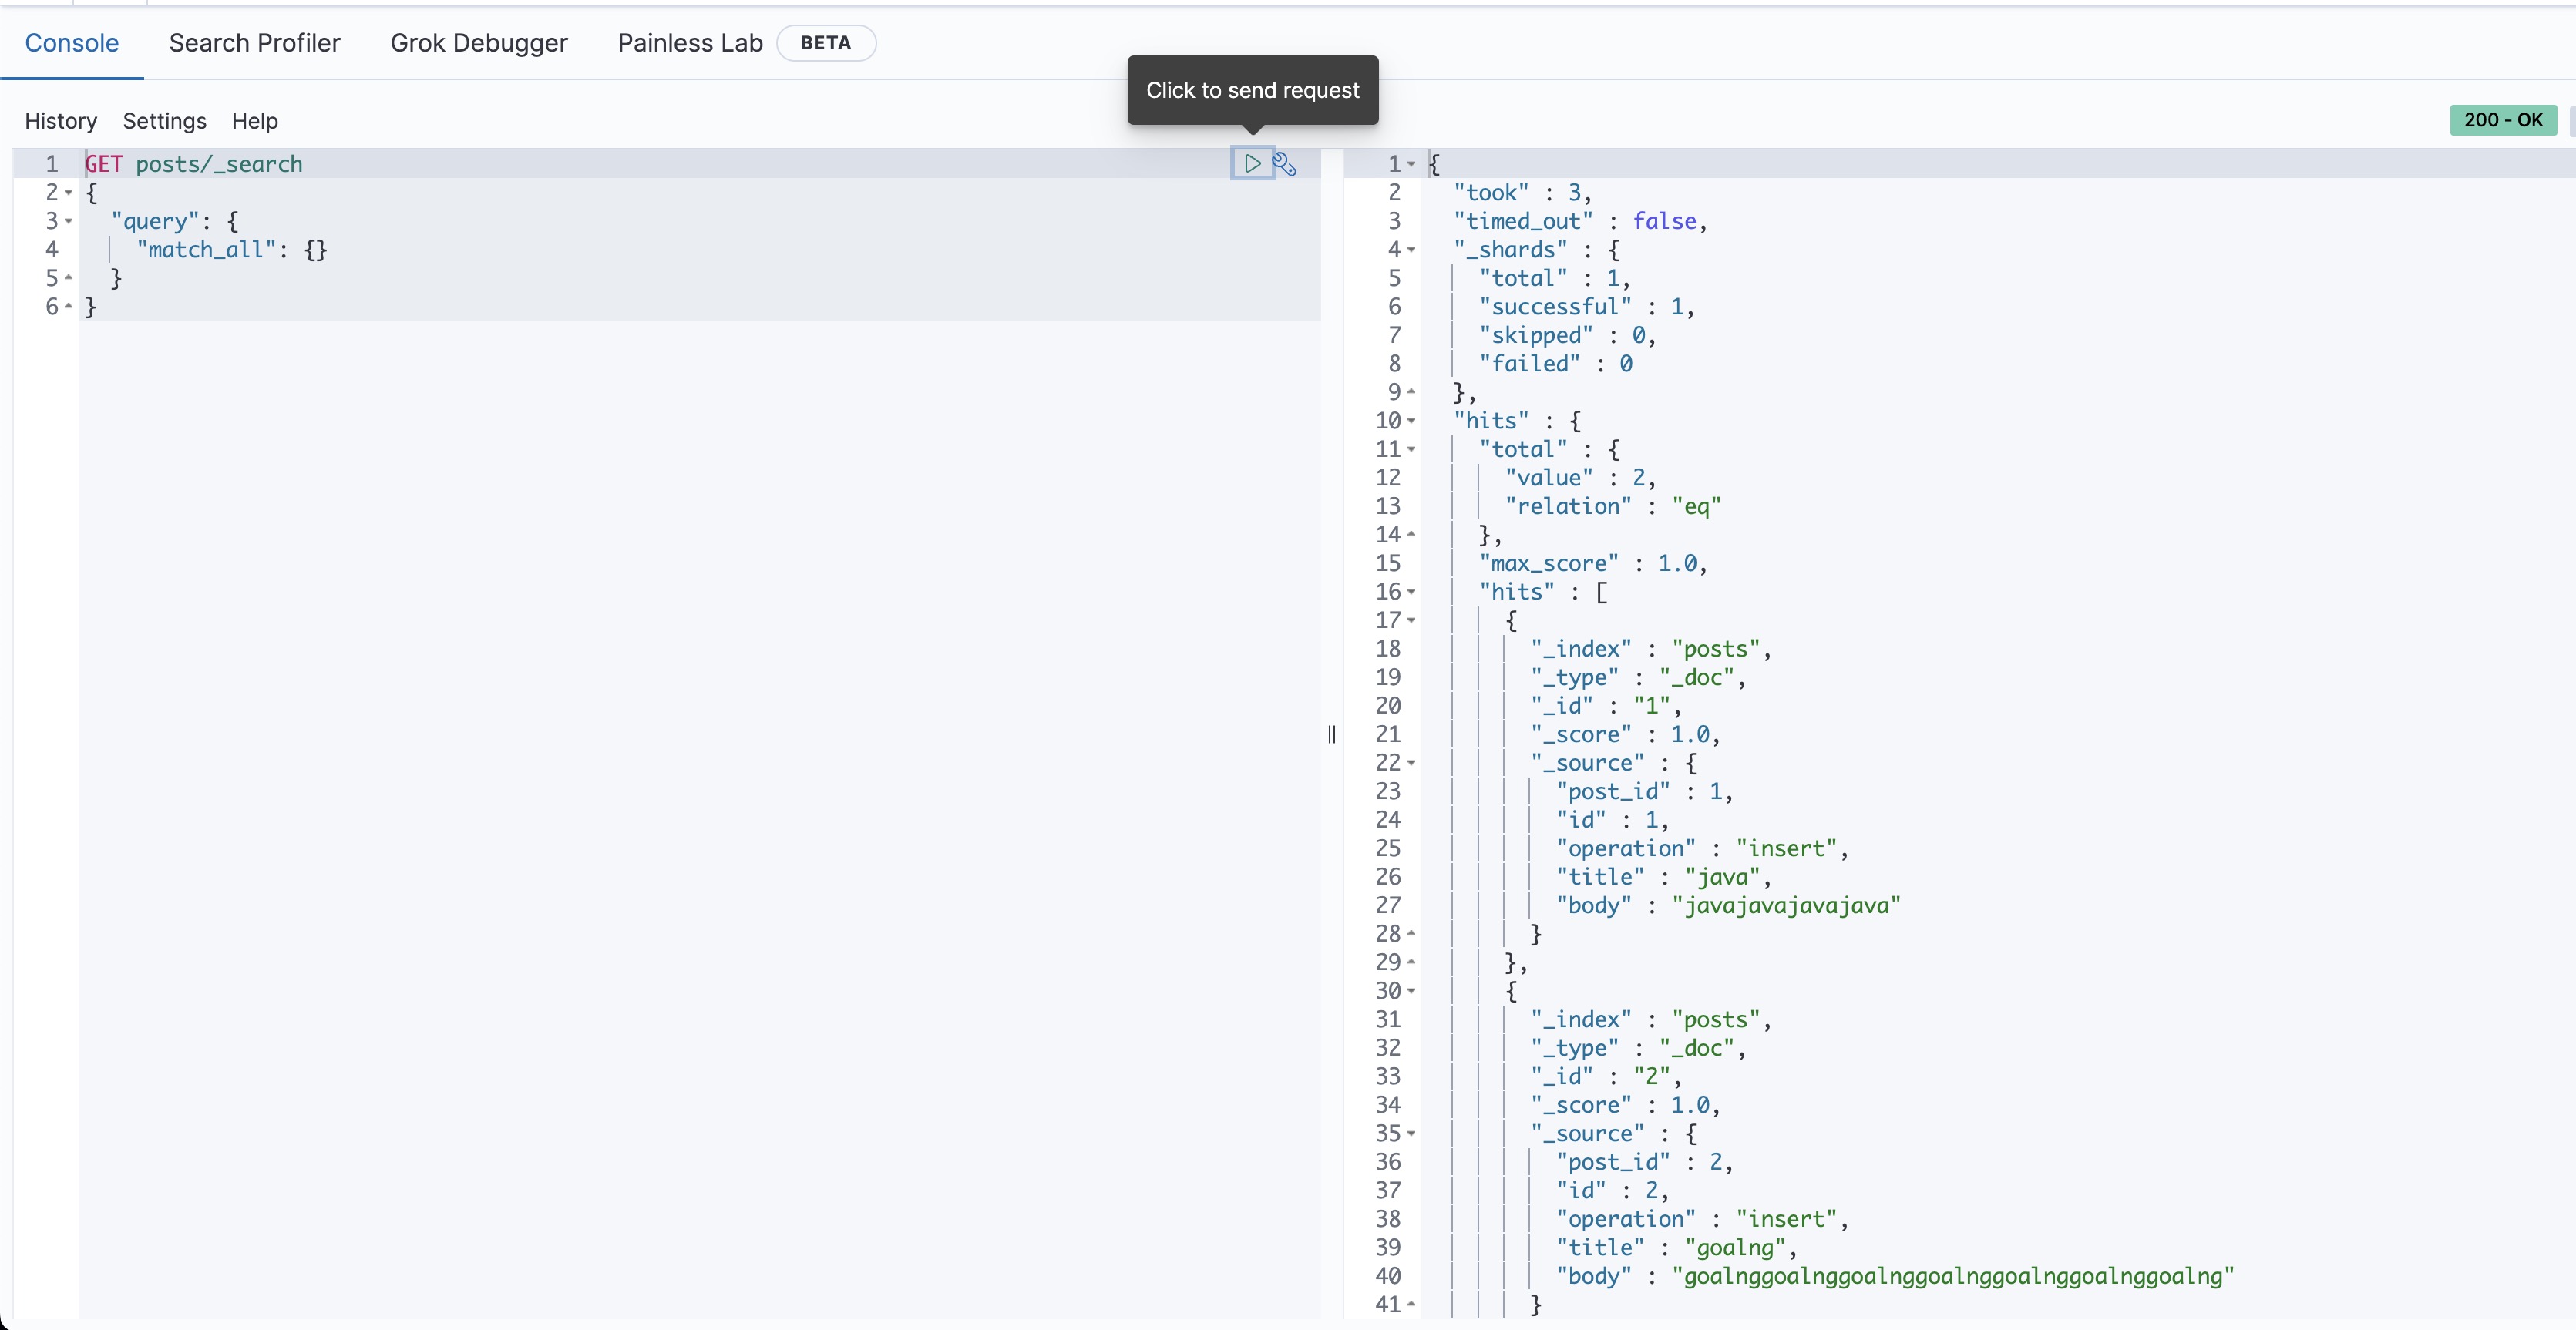Click the BETA badge
The image size is (2576, 1330).
826,43
